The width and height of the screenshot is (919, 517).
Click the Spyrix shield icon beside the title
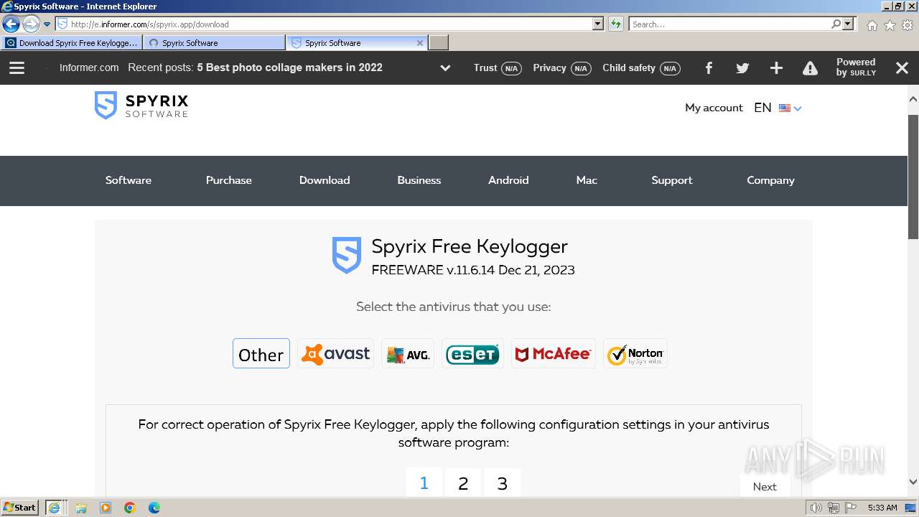346,256
